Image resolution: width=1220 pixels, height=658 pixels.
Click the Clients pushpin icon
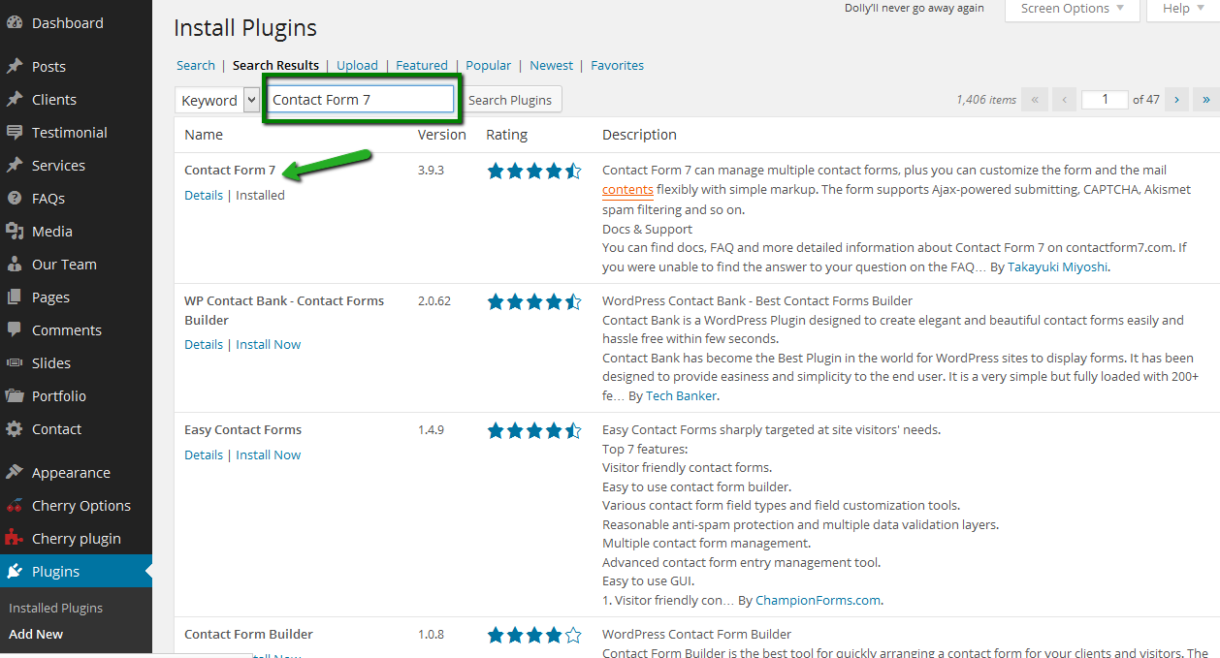[15, 100]
